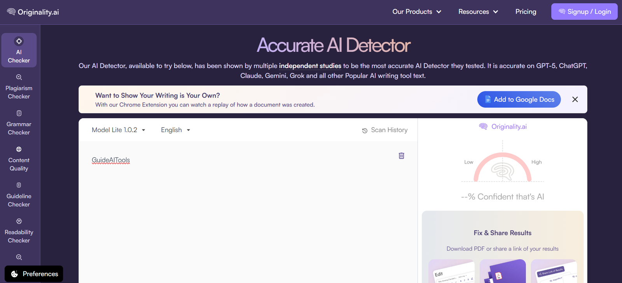Screen dimensions: 622x283
Task: Click the text input area containing GuideAITools
Action: pos(248,212)
